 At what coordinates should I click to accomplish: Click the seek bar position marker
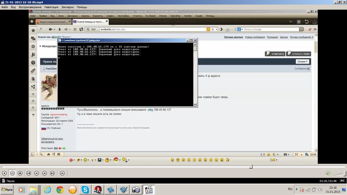tap(251, 167)
